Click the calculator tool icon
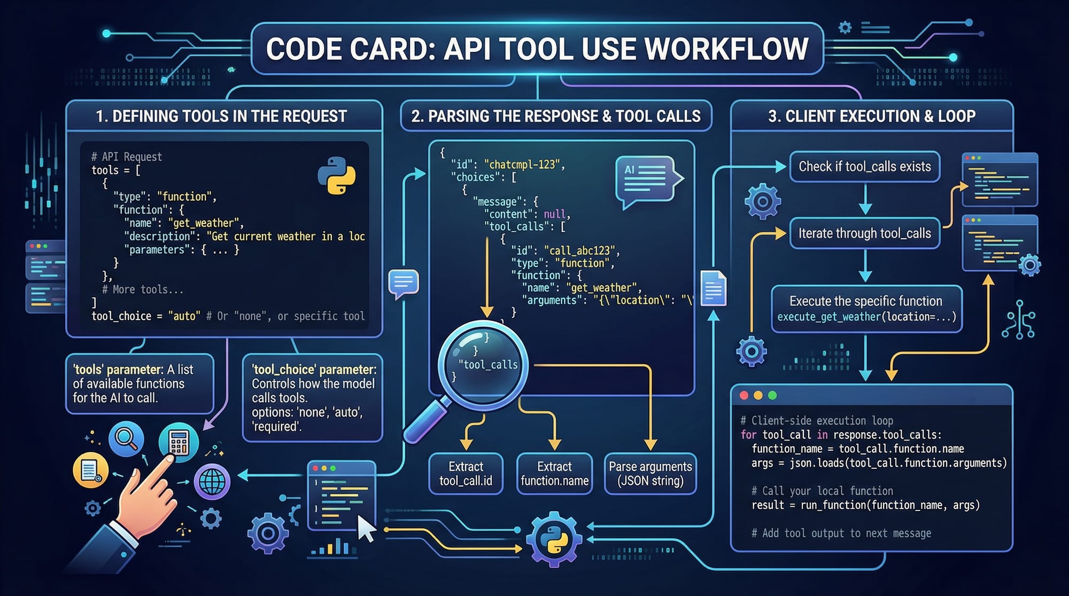1069x596 pixels. click(179, 442)
